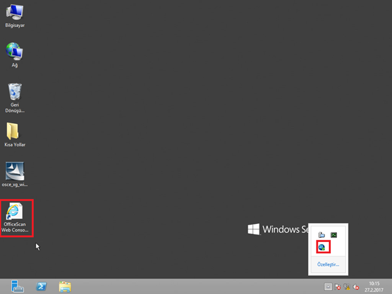Collapse the hidden tray icons arrow
392x294 pixels.
pos(328,286)
